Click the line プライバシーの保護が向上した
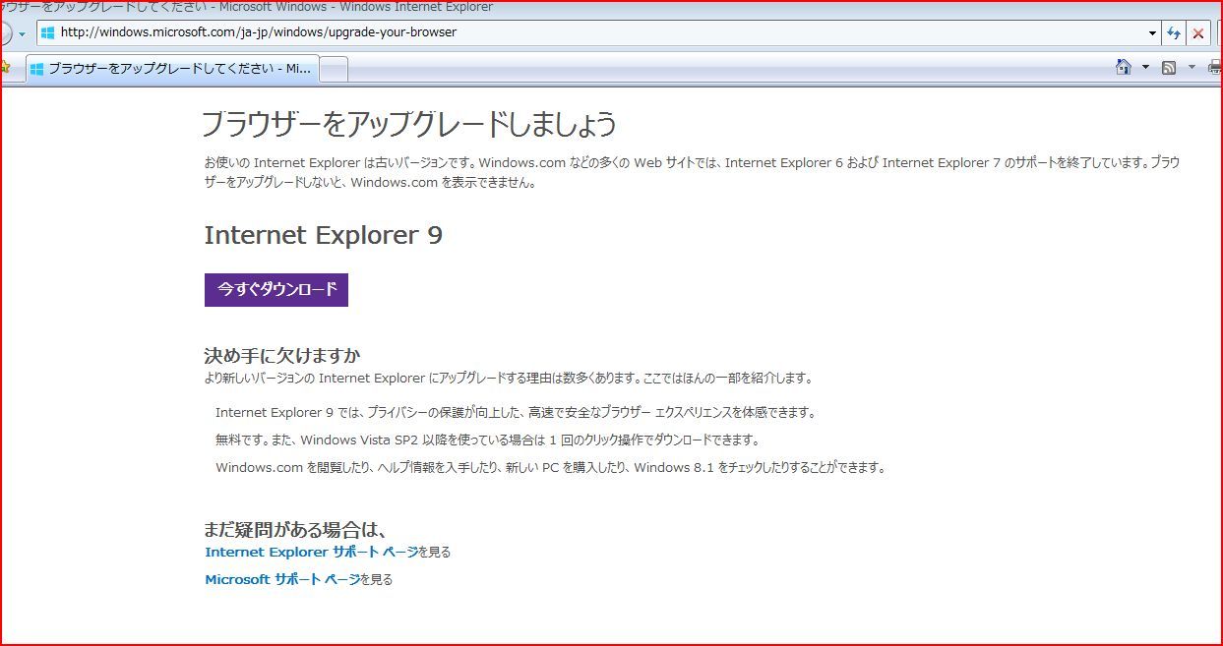Image resolution: width=1223 pixels, height=646 pixels. (x=516, y=412)
